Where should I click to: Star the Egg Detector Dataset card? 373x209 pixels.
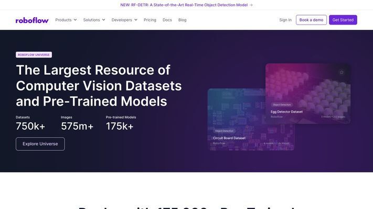click(x=342, y=72)
